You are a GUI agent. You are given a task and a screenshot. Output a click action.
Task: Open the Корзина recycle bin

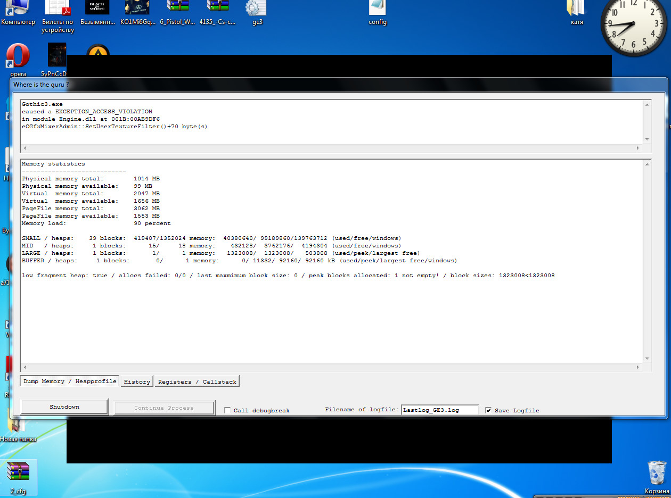coord(657,477)
